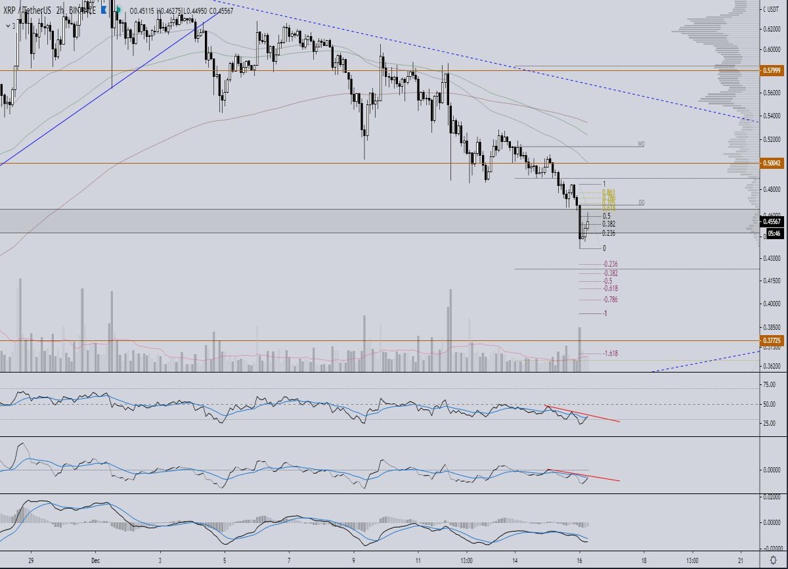The image size is (788, 569).
Task: Click the green market status dot
Action: (x=118, y=11)
